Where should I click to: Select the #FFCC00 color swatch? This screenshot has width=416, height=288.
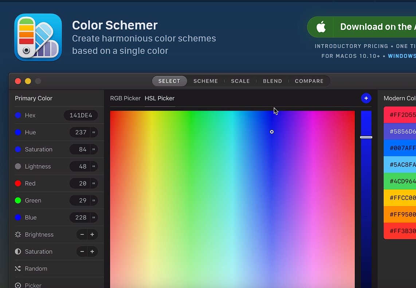click(x=400, y=198)
